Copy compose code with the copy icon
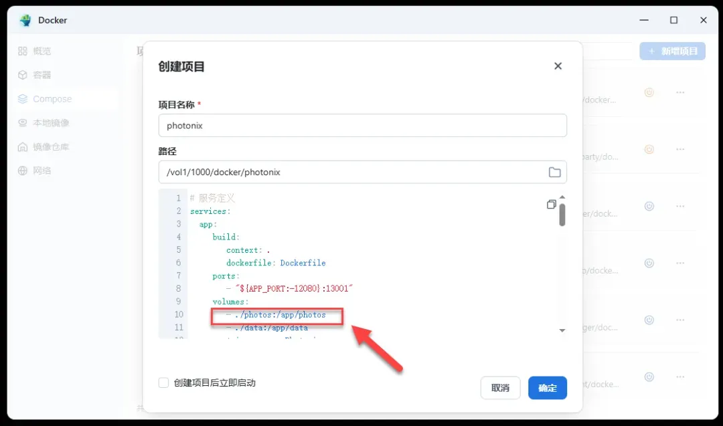Image resolution: width=723 pixels, height=426 pixels. pos(551,204)
